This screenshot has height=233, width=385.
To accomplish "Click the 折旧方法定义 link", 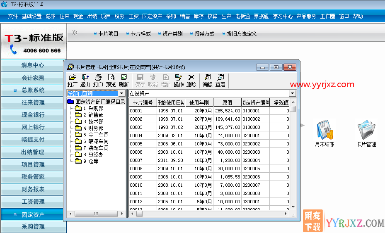I will (x=242, y=33).
